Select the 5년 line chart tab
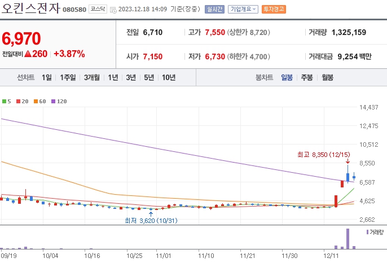387x267 pixels. 149,77
